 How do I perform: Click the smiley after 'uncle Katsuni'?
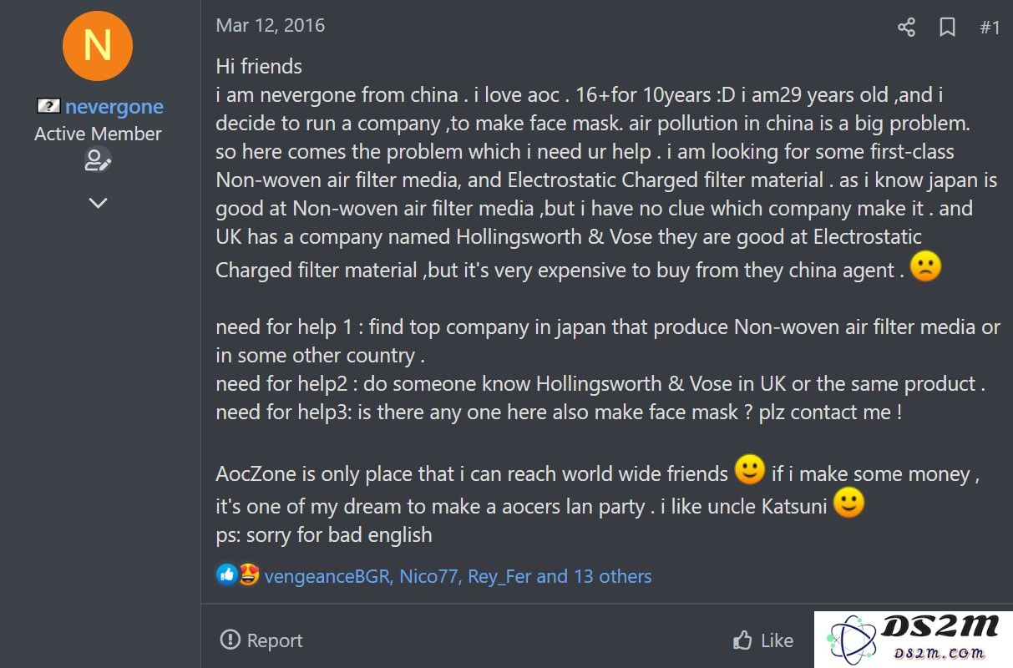[848, 503]
